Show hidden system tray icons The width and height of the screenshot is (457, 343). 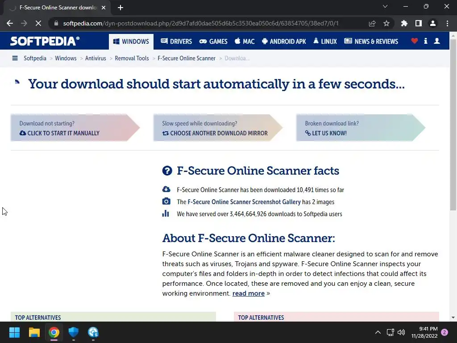378,332
